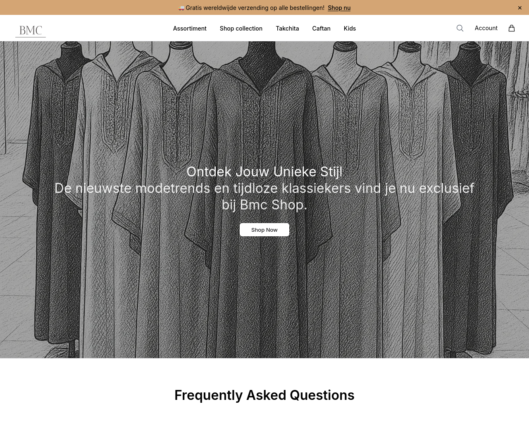Screen dimensions: 529x423
Task: Navigate to Caftan category
Action: point(321,29)
